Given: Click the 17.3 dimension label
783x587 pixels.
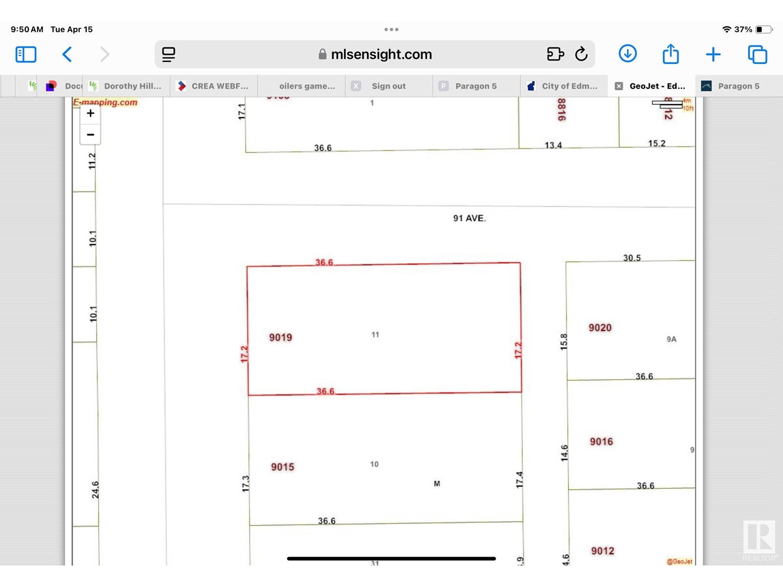Looking at the screenshot, I should (x=246, y=484).
